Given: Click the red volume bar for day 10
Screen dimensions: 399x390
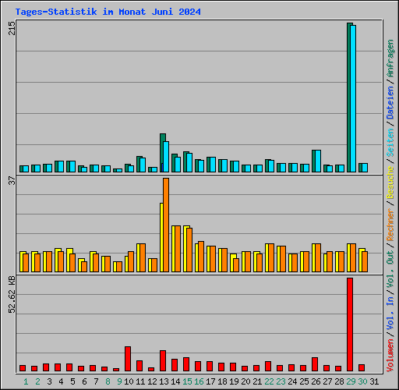Looking at the screenshot, I should [x=128, y=359].
